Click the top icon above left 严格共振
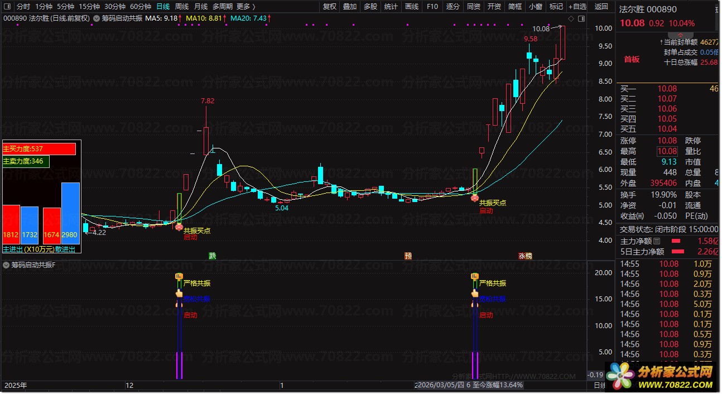This screenshot has height=394, width=722. 179,276
